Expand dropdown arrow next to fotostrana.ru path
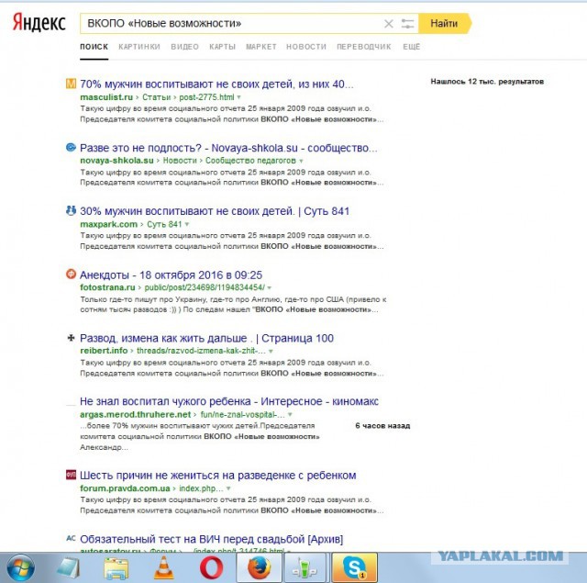This screenshot has height=583, width=587. coord(269,287)
